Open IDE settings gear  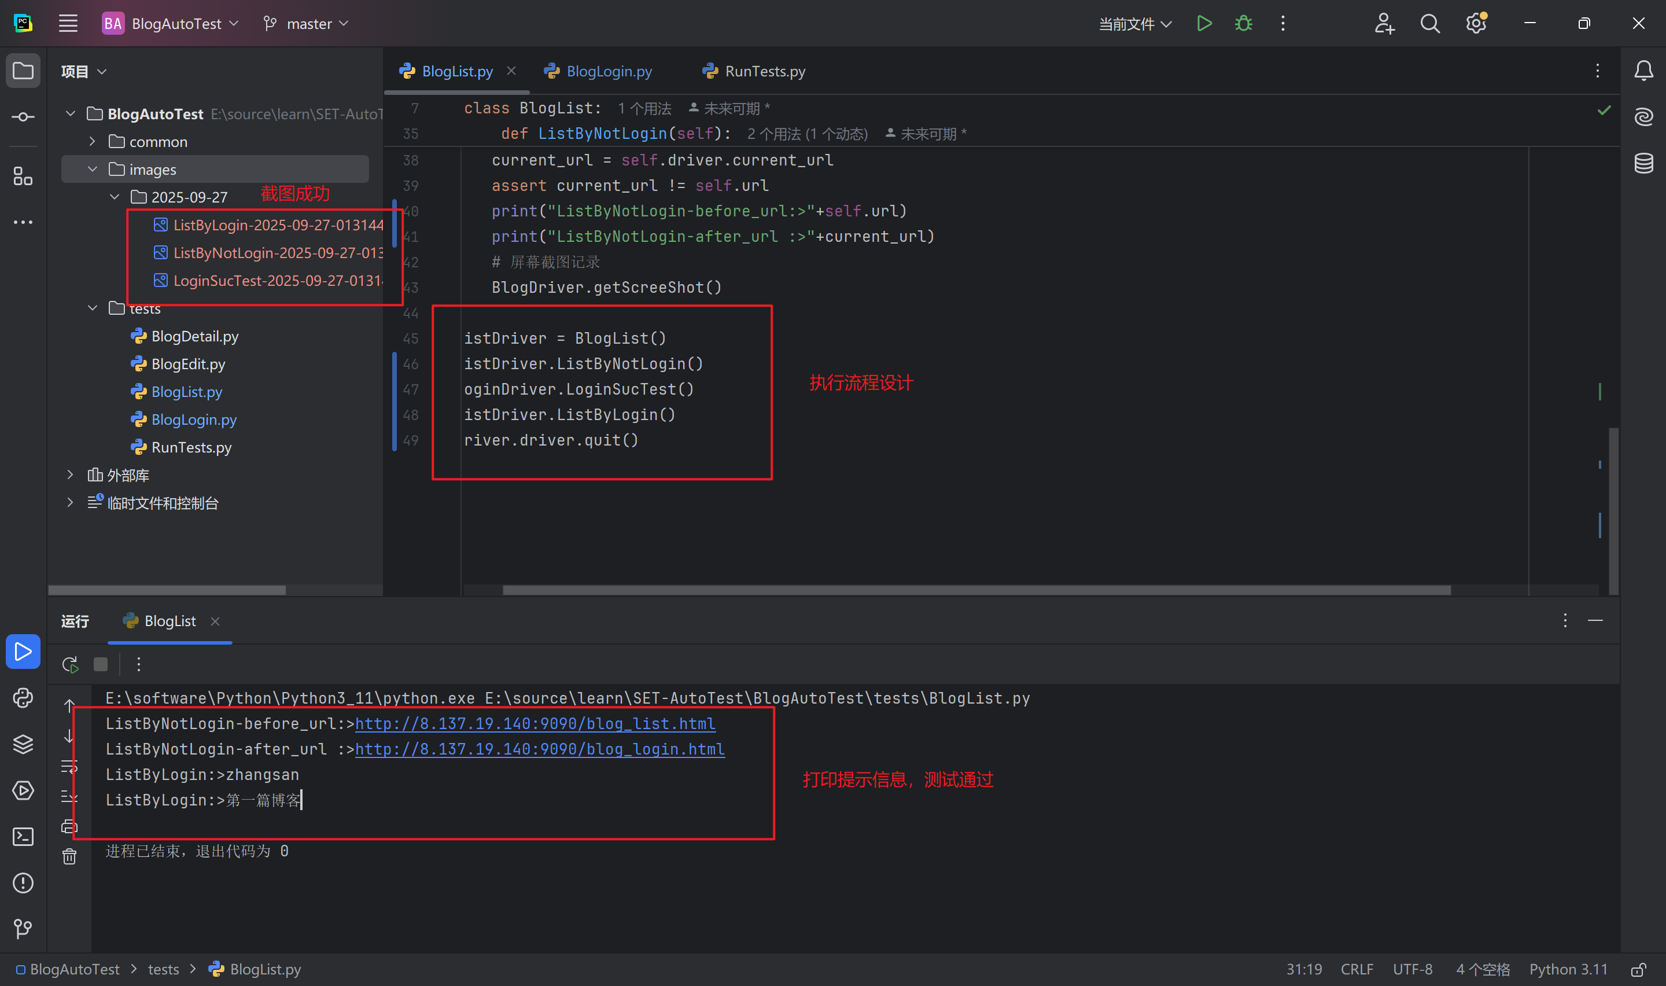(1476, 23)
